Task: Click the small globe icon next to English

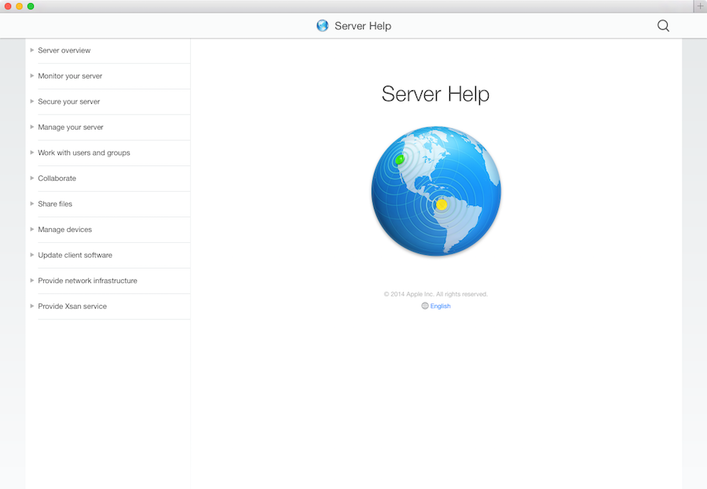Action: click(x=425, y=306)
